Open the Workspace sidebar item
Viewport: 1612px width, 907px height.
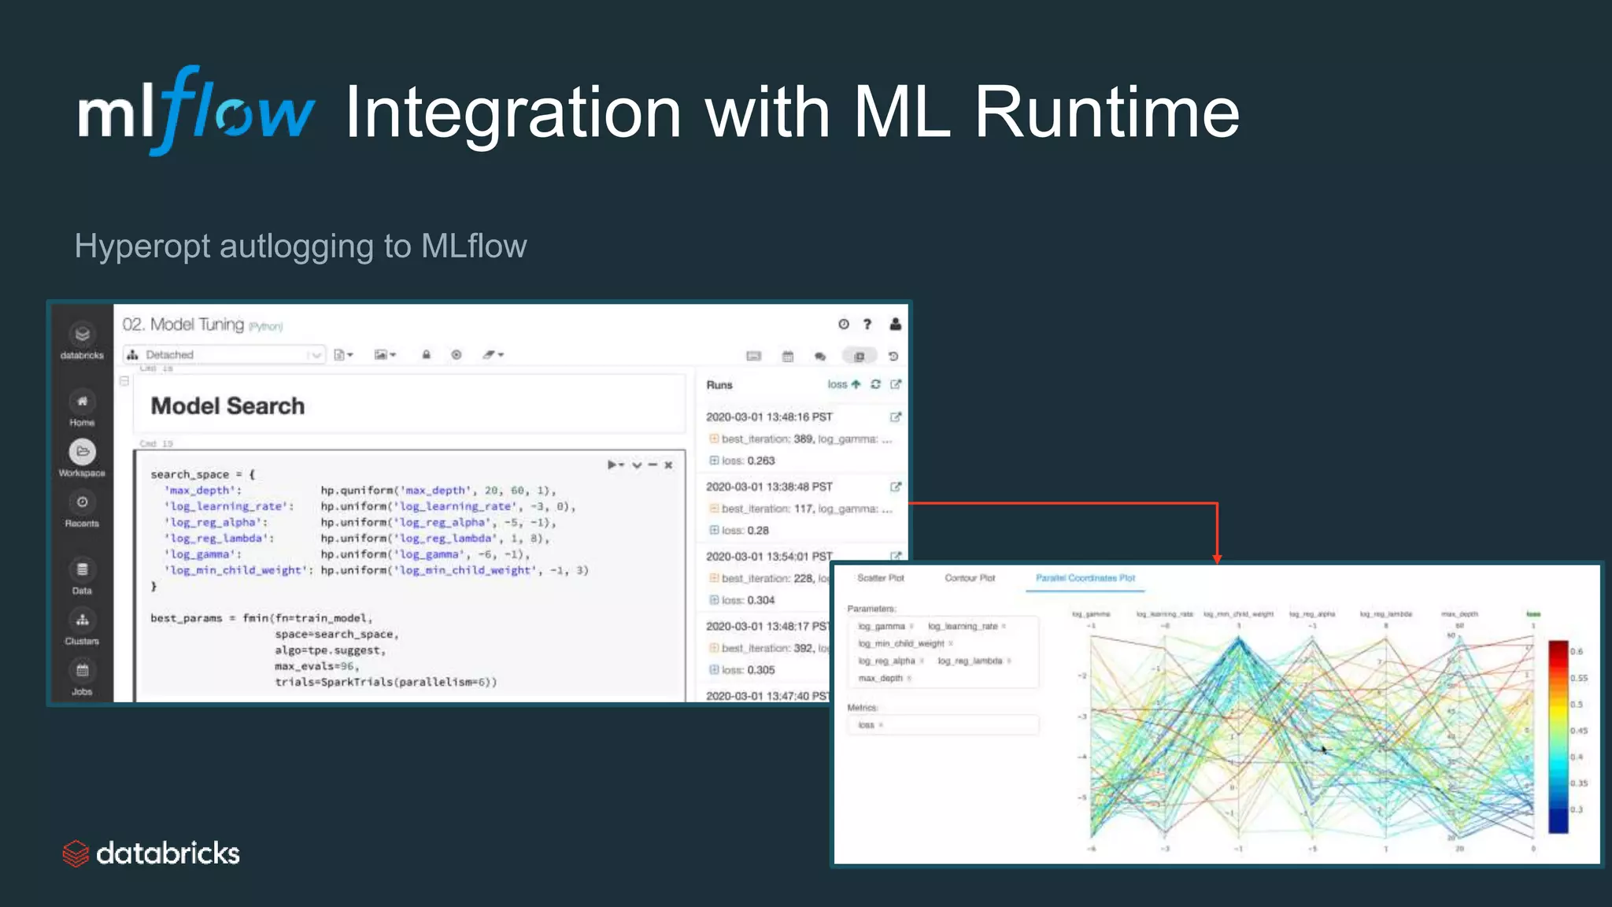82,458
